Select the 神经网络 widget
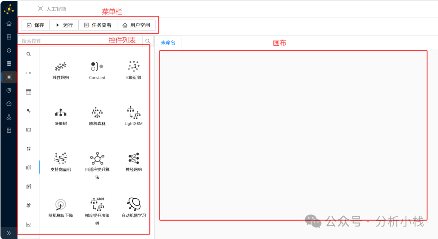 point(134,162)
